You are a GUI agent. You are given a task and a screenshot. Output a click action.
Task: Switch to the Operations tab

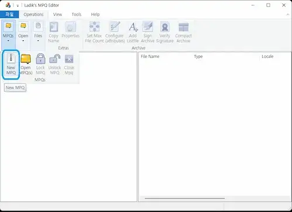coord(33,15)
